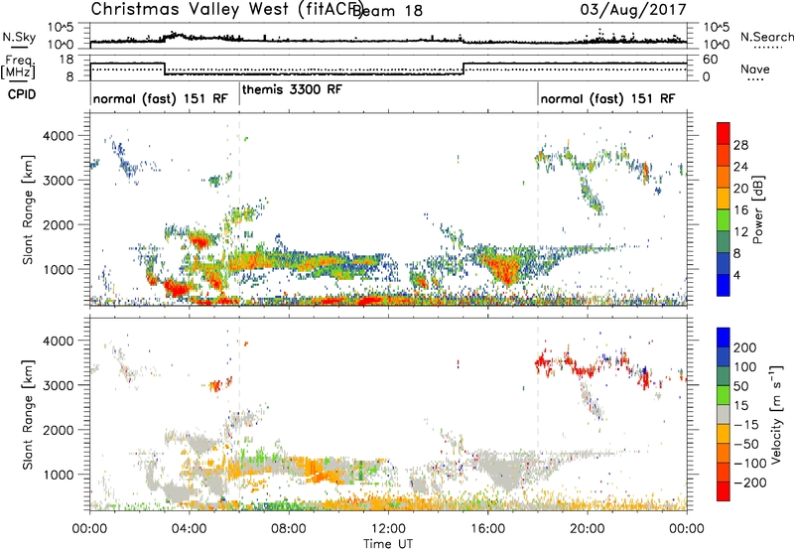The image size is (794, 550).
Task: Click the Beam 18 label
Action: coord(388,11)
